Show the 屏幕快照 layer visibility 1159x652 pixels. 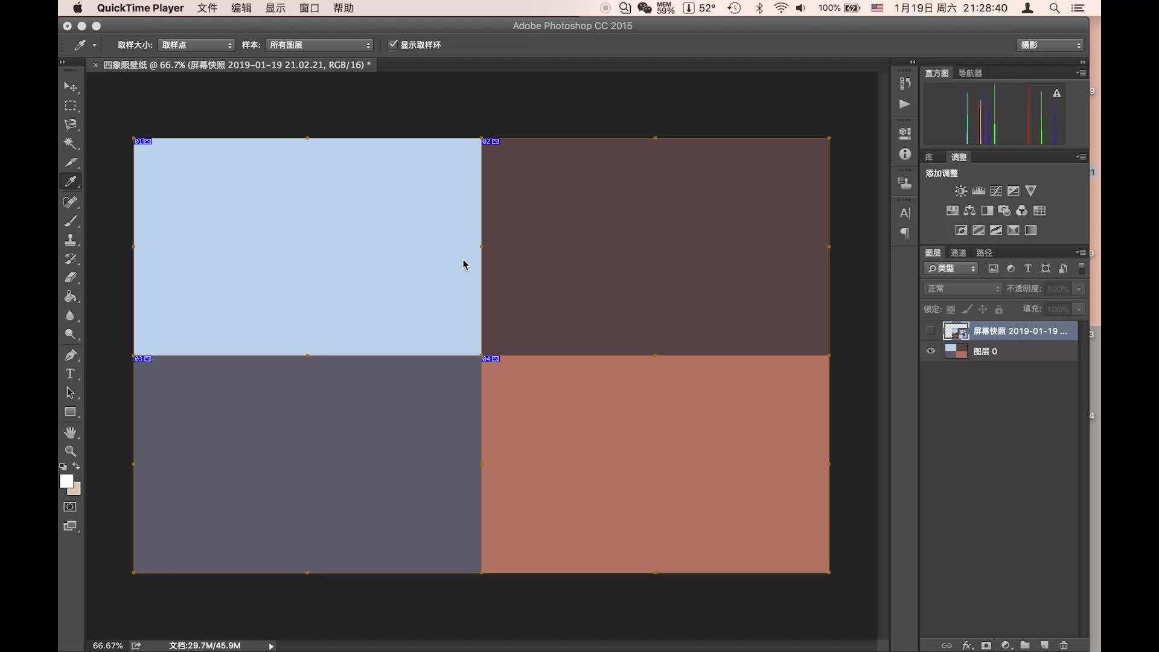tap(930, 330)
